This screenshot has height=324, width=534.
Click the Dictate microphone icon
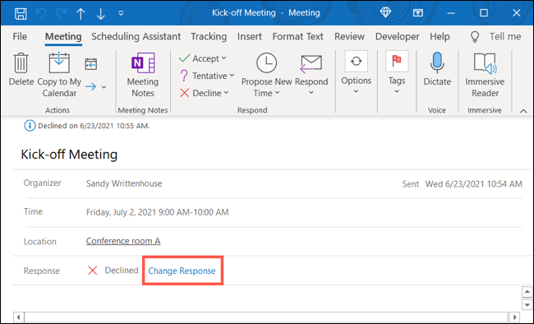437,62
